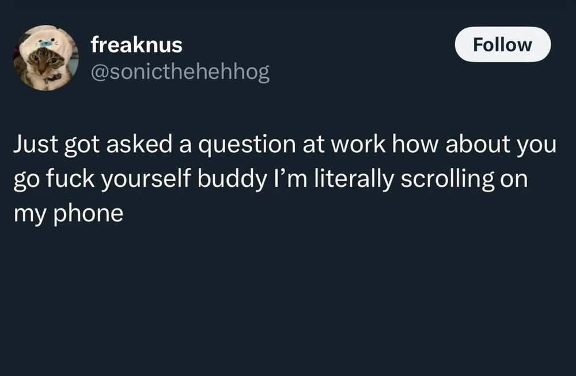Click the display name freaknus
Image resolution: width=576 pixels, height=376 pixels.
[137, 45]
